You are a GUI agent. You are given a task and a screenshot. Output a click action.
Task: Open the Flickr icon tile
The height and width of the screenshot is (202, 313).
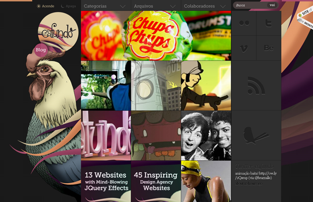pos(244,23)
